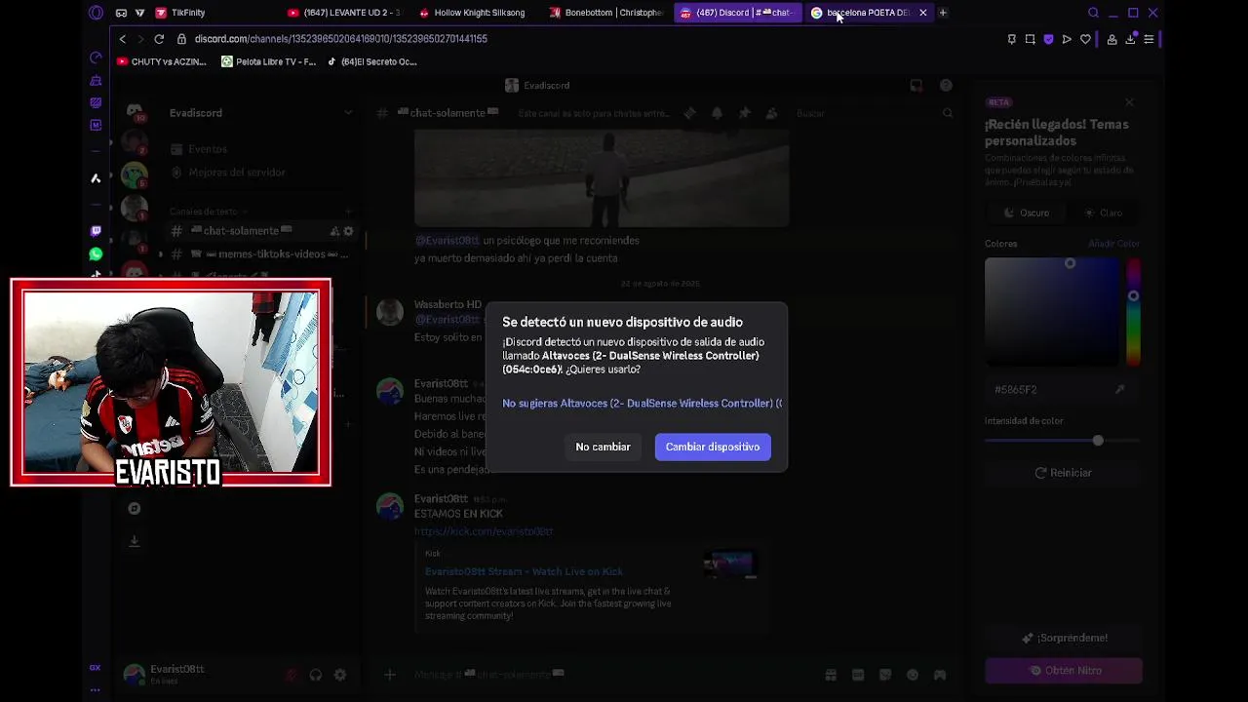Expand threads arrow beside memes-tiktoks-videos channel
This screenshot has height=702, width=1248.
pyautogui.click(x=161, y=254)
